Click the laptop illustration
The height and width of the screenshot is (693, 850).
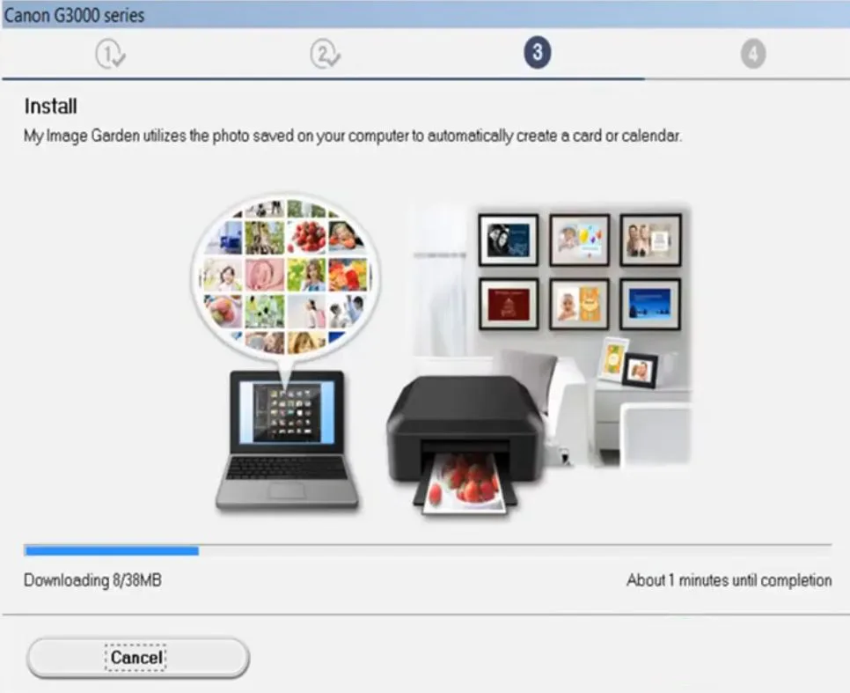(287, 440)
